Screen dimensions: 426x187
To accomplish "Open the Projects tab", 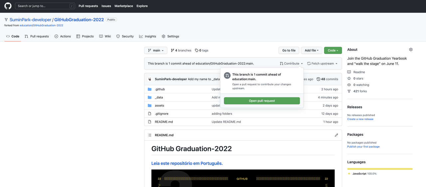I will coord(85,36).
